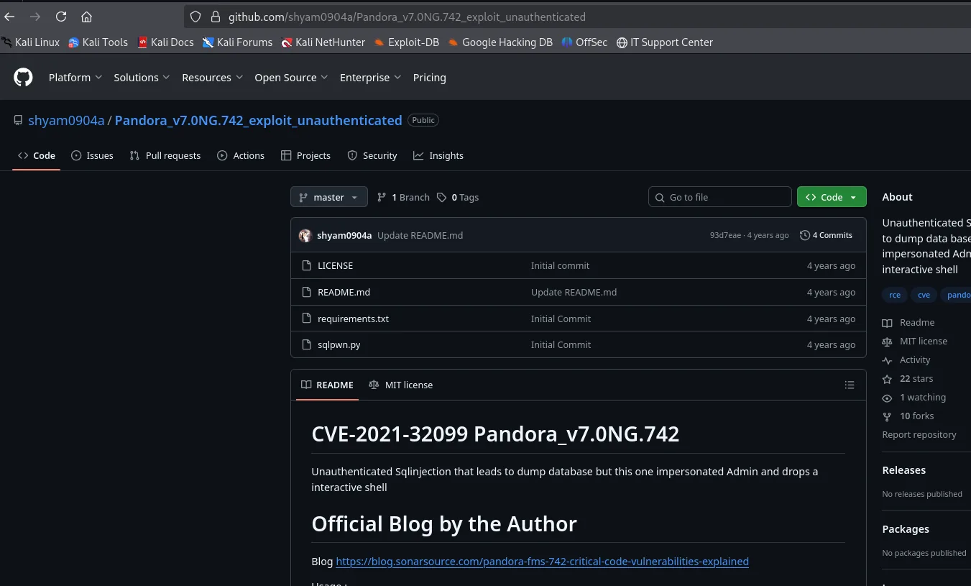Open the latest commit message Update README.md
Image resolution: width=971 pixels, height=586 pixels.
pos(420,235)
